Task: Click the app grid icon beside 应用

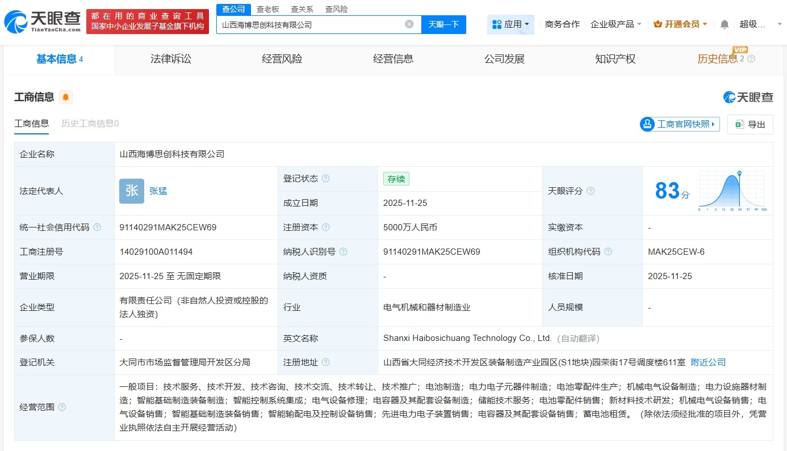Action: (x=498, y=24)
